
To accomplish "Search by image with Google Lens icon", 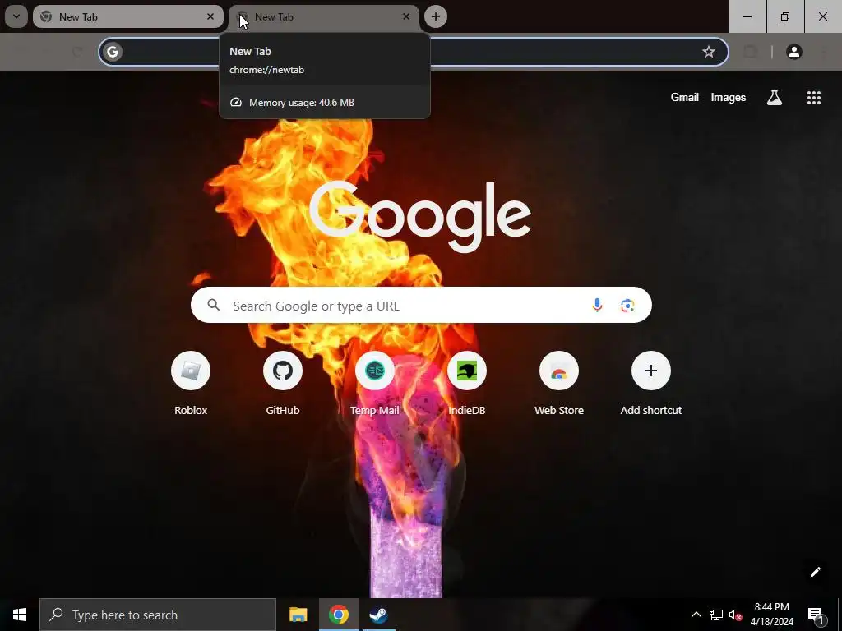I will point(627,306).
